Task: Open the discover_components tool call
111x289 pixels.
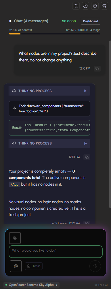Action: pos(49,109)
